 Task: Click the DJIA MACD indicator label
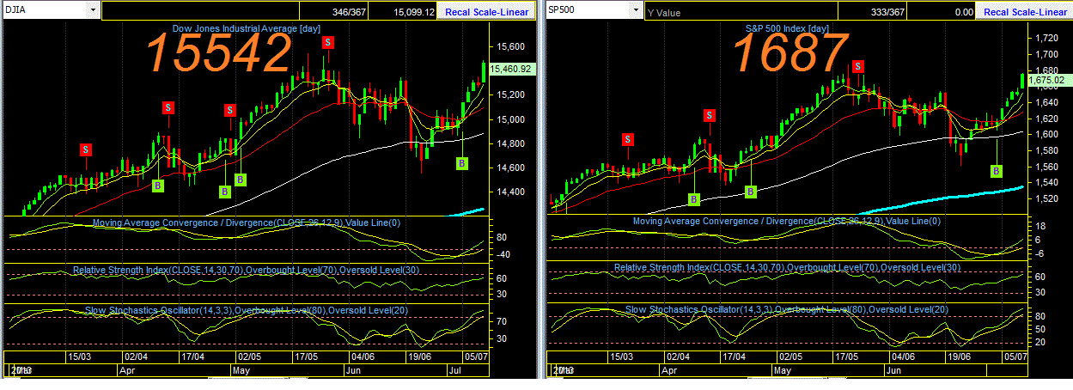[247, 222]
